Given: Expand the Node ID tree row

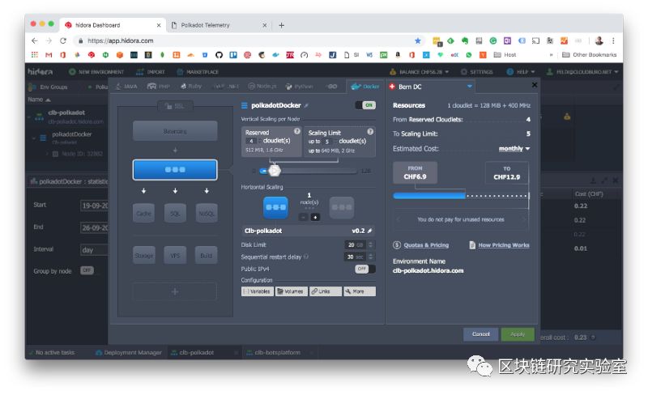Looking at the screenshot, I should 47,154.
